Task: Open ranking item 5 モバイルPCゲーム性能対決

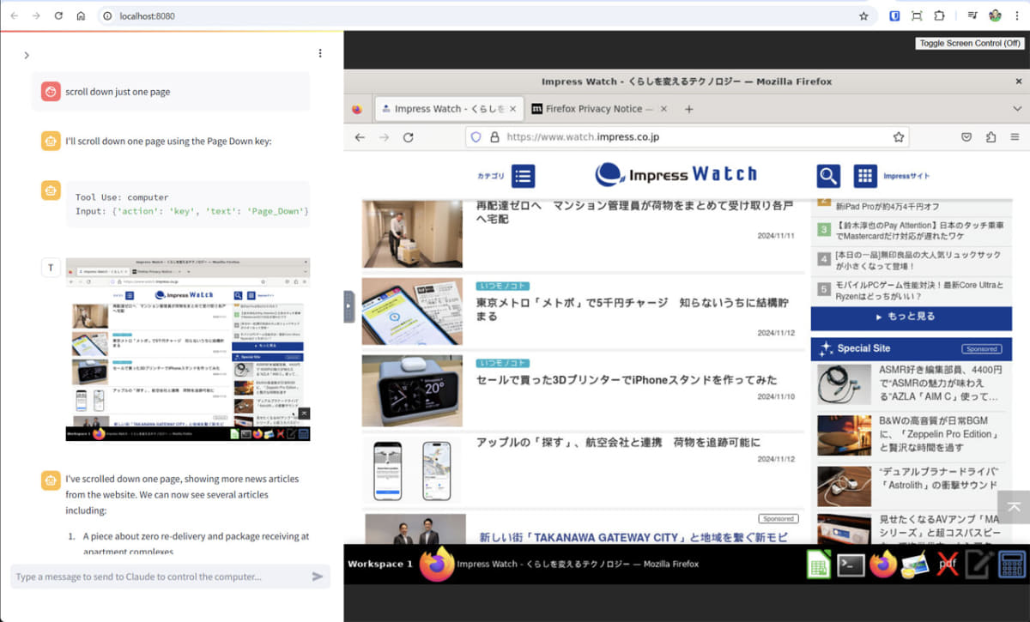Action: pyautogui.click(x=918, y=290)
